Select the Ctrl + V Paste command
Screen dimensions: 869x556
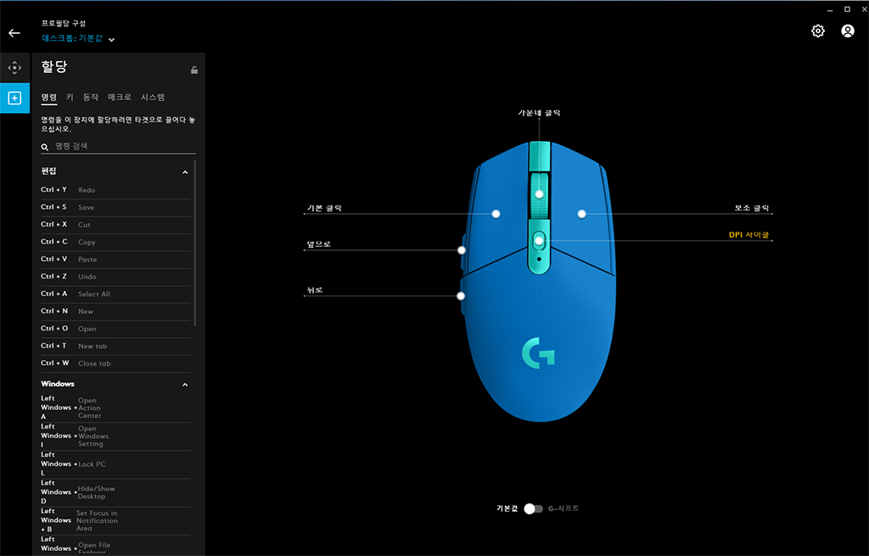click(x=115, y=260)
